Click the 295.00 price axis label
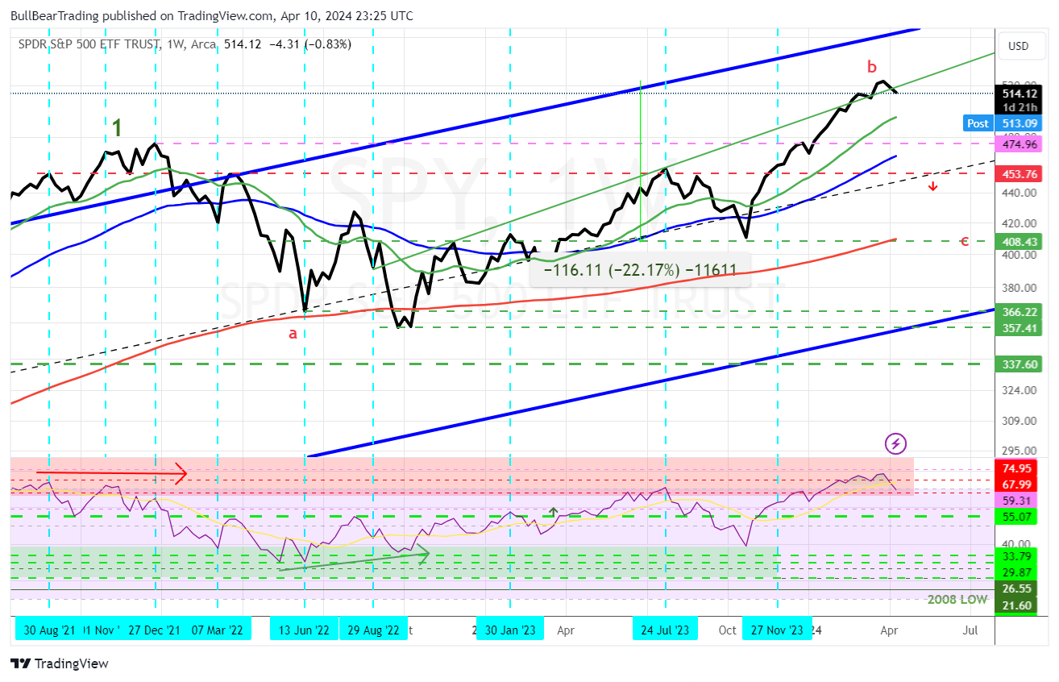Screen dimensions: 1059x682 (1020, 451)
